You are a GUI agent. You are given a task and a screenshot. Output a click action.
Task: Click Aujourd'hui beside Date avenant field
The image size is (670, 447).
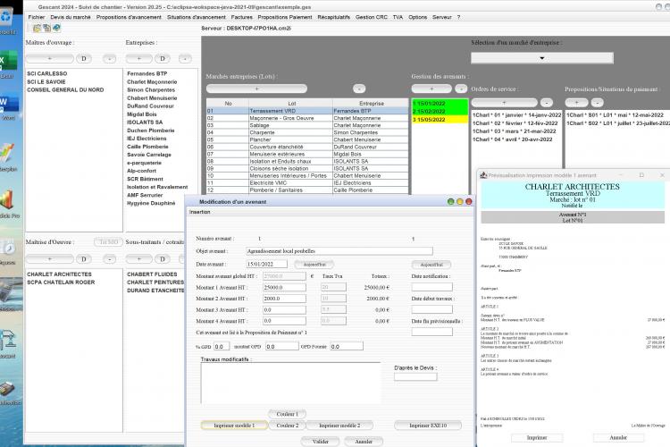click(314, 265)
